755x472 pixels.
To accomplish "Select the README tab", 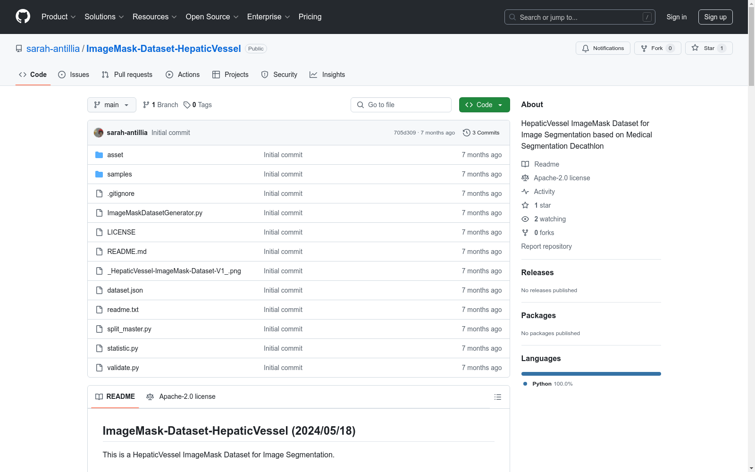I will coord(115,396).
